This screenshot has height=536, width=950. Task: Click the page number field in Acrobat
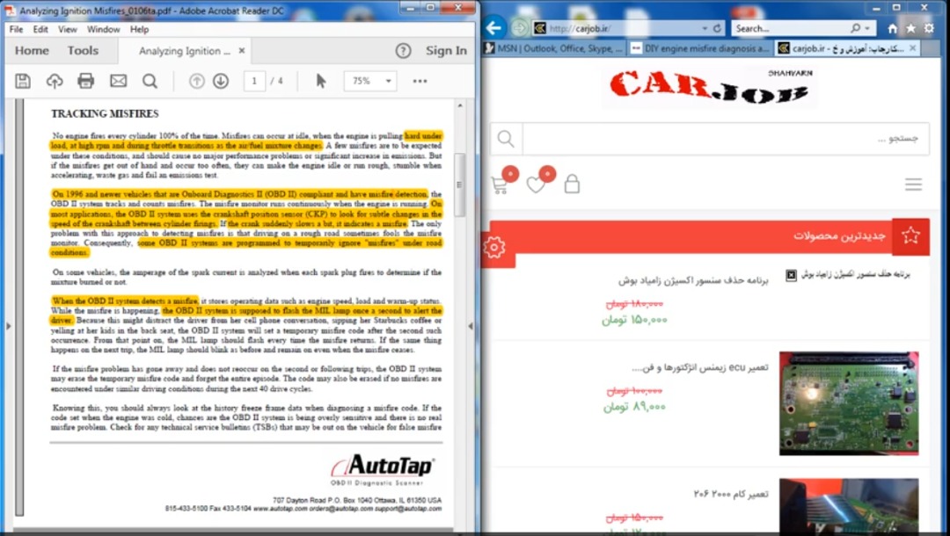[254, 81]
